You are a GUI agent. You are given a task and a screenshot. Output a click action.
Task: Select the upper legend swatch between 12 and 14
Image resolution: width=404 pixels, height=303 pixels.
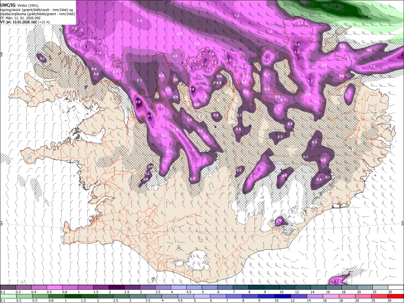303,288
